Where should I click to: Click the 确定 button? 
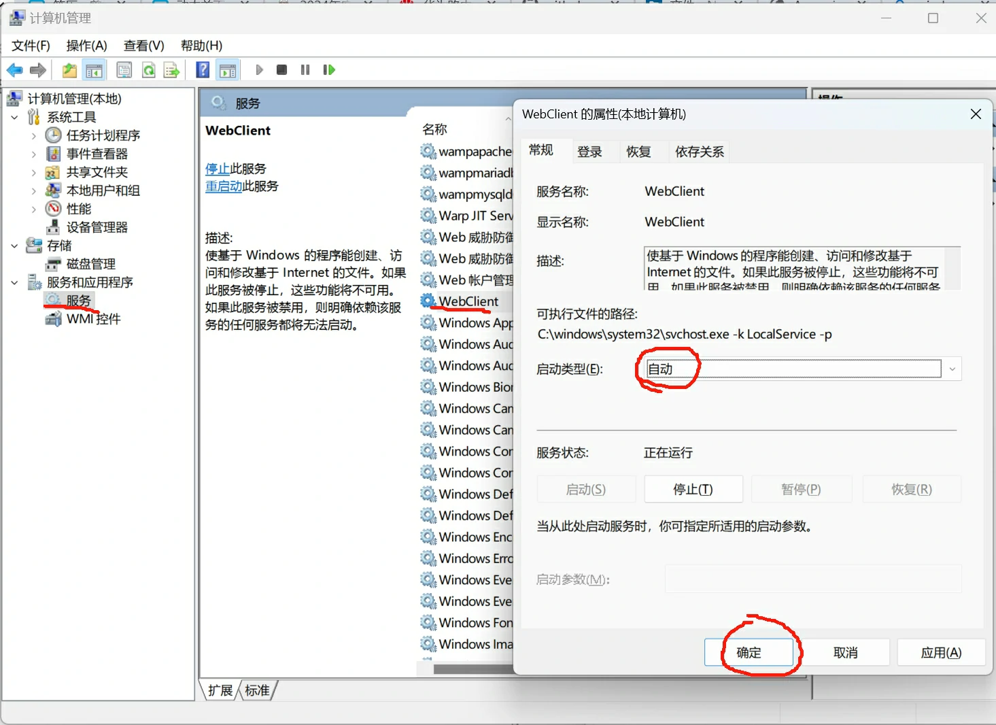[749, 653]
